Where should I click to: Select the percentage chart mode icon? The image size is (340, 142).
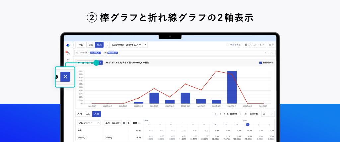point(65,77)
